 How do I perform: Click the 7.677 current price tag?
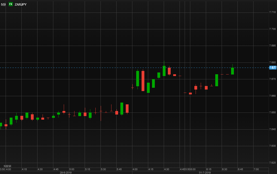pyautogui.click(x=273, y=67)
